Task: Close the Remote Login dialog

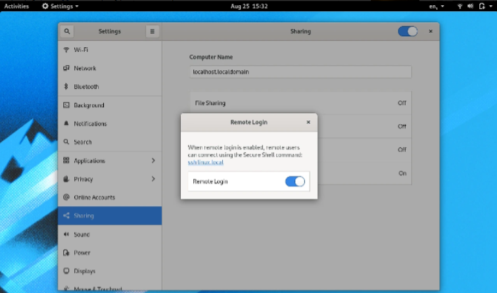Action: [x=308, y=122]
